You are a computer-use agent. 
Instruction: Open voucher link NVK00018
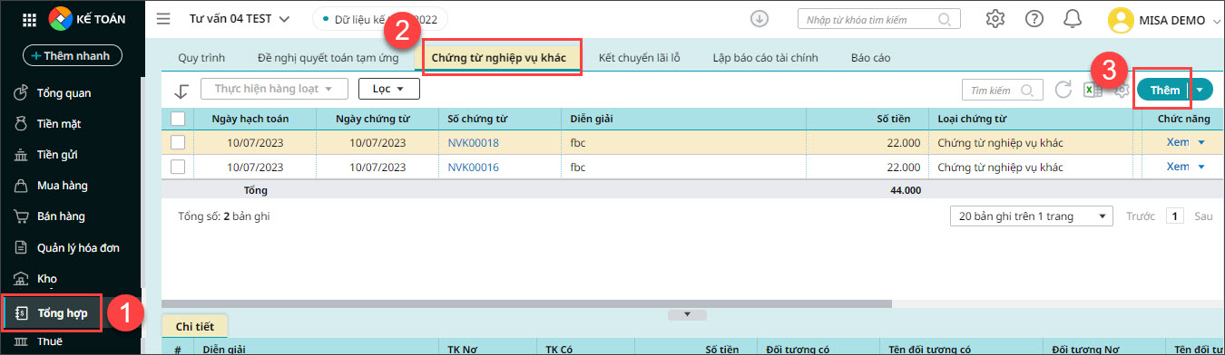tap(474, 142)
